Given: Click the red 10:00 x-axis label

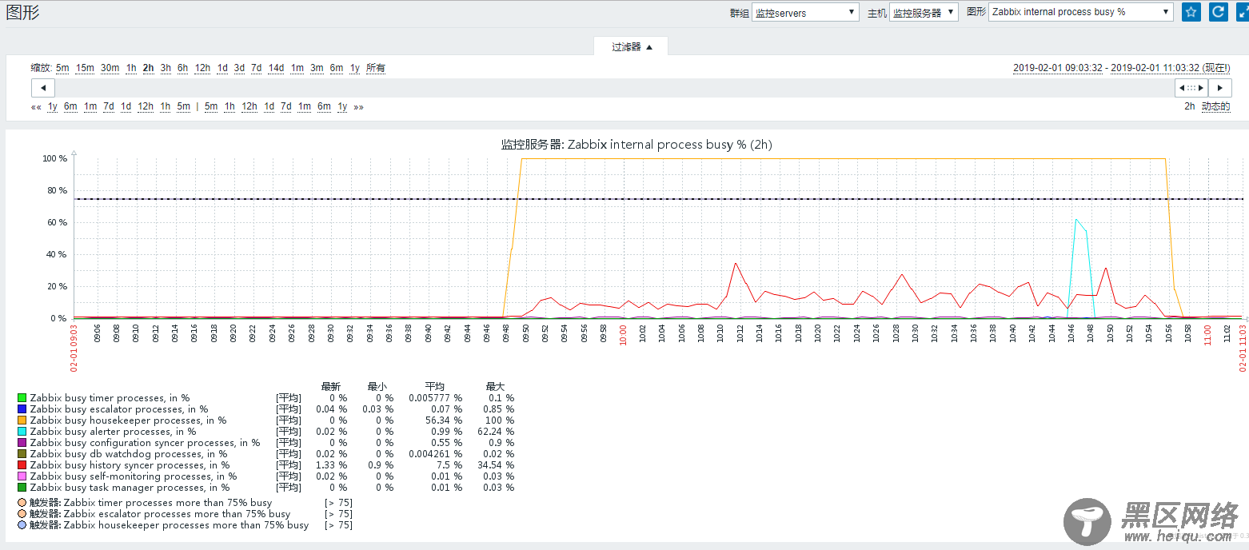Looking at the screenshot, I should click(x=624, y=335).
